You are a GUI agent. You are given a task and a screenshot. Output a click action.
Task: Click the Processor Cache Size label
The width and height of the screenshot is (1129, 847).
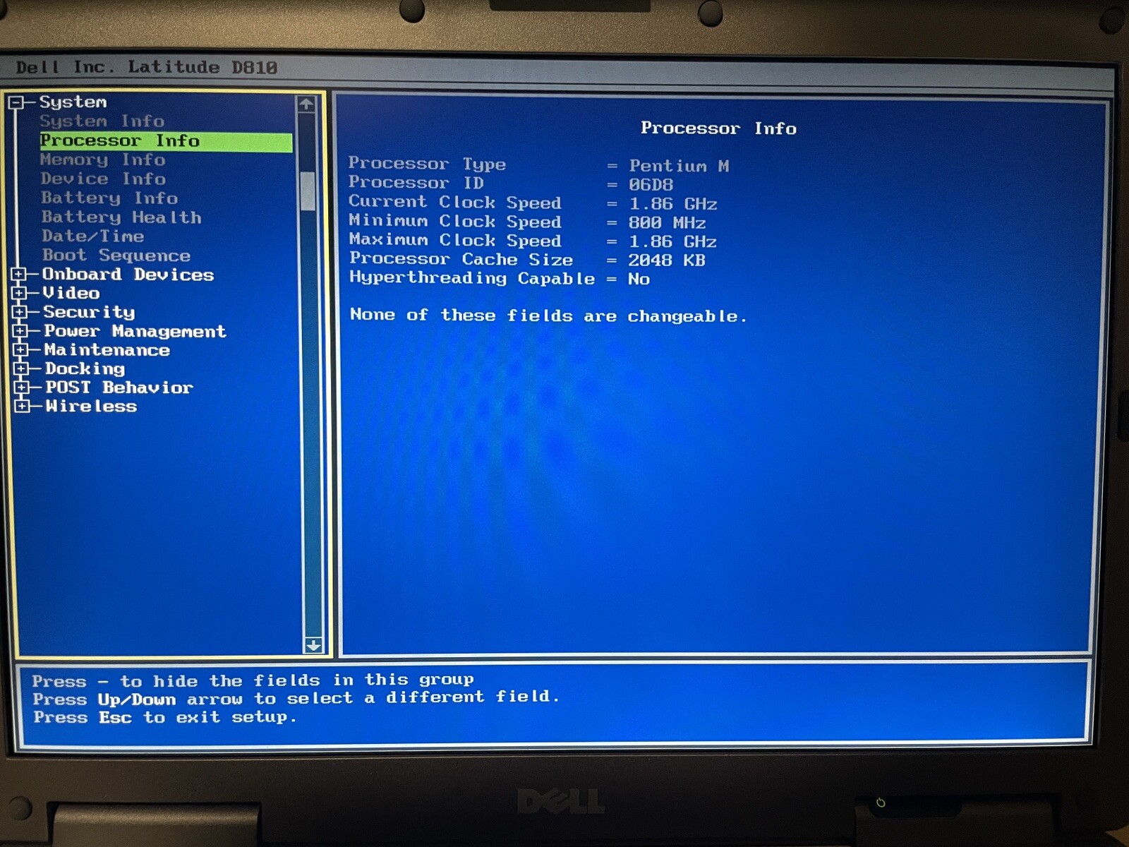461,259
